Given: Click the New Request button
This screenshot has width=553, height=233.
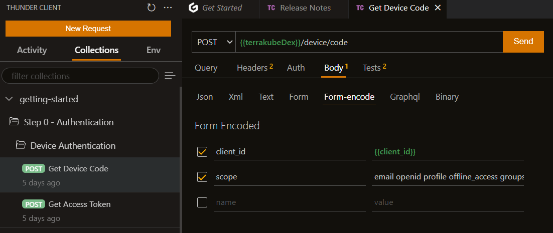Looking at the screenshot, I should coord(88,29).
